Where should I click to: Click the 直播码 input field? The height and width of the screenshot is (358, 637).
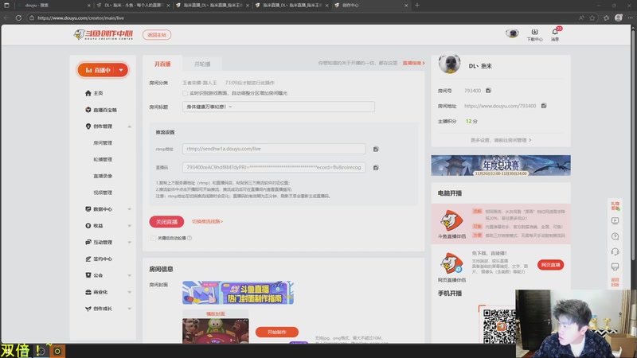274,167
